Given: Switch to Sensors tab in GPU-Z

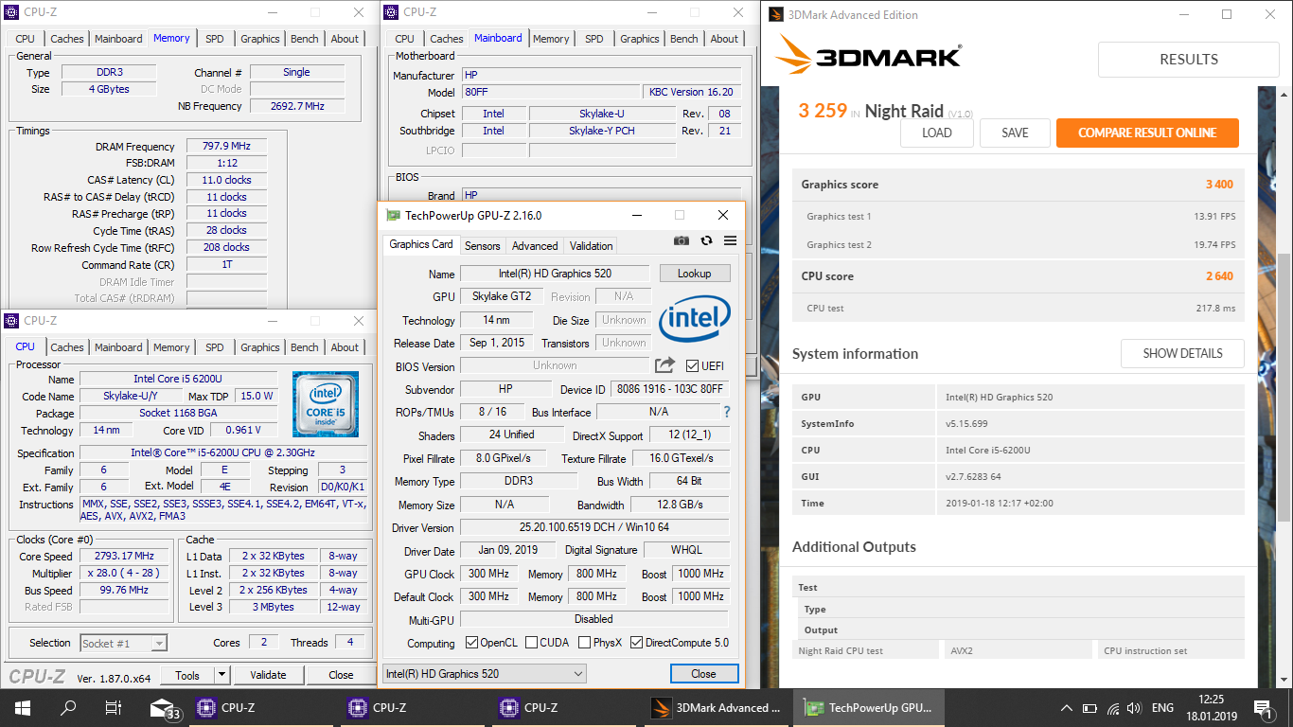Looking at the screenshot, I should click(482, 245).
